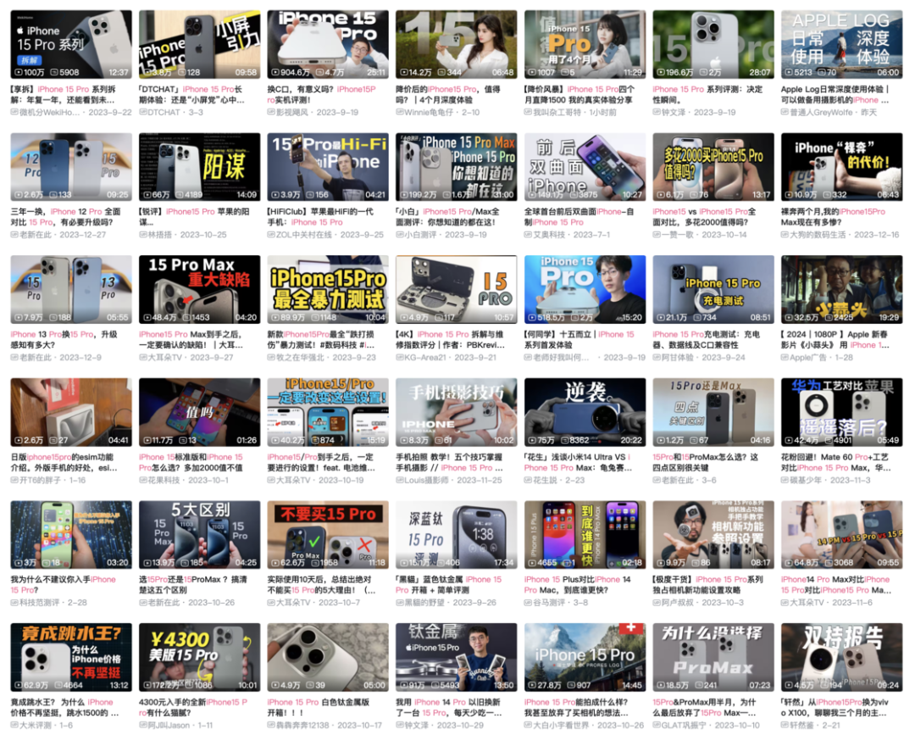915x741 pixels.
Task: Open uploader '大白小宇看世界' channel
Action: 561,725
